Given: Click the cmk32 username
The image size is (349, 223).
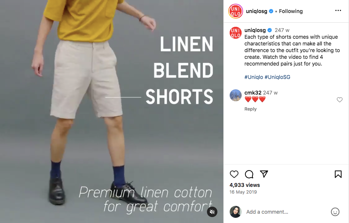Looking at the screenshot, I should [x=253, y=93].
